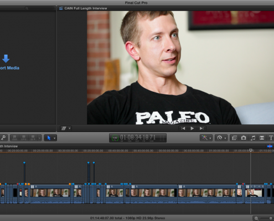Open the tools pop-up menu arrow
274x221 pixels.
click(55, 138)
